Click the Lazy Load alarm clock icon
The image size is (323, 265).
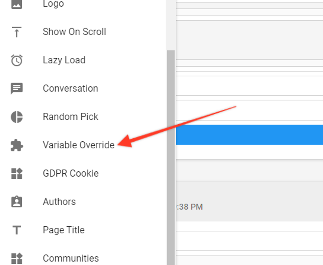(16, 60)
